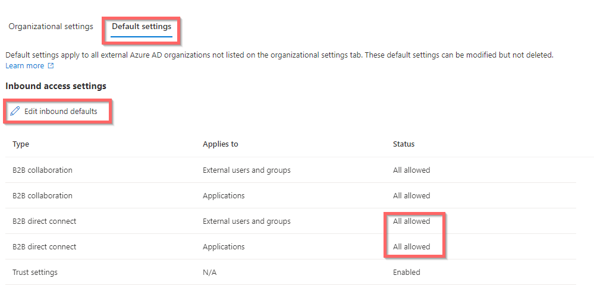
Task: Click the Type column header
Action: [x=21, y=144]
